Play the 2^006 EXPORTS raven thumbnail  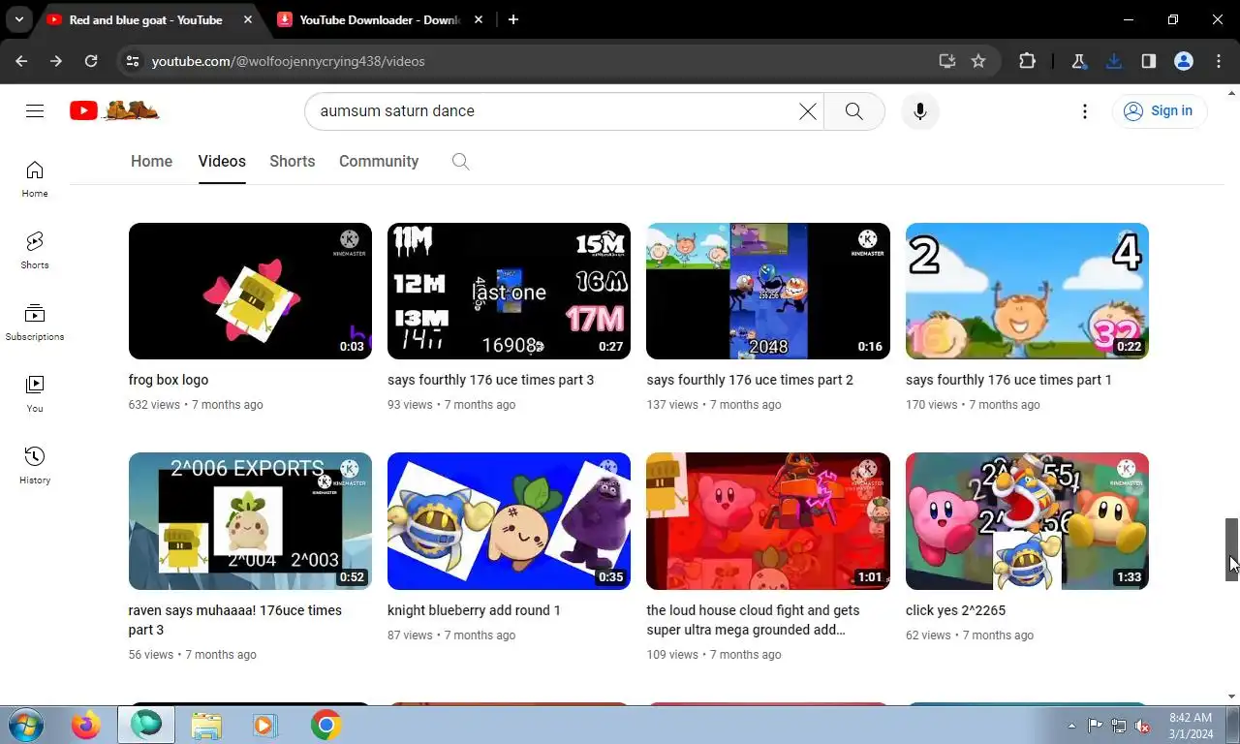(250, 521)
